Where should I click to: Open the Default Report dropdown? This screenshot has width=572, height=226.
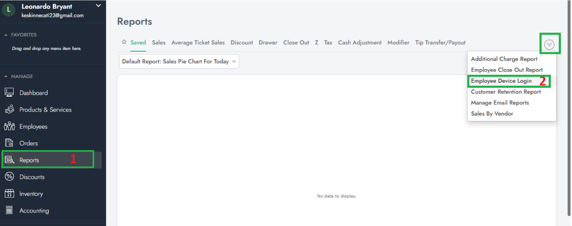pos(179,61)
